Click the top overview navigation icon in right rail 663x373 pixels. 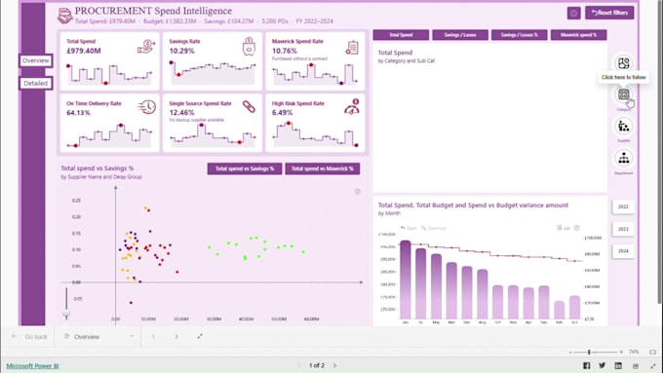click(624, 63)
